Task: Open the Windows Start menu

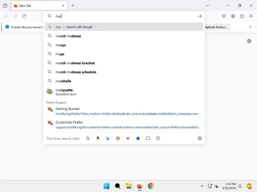Action: [x=106, y=186]
